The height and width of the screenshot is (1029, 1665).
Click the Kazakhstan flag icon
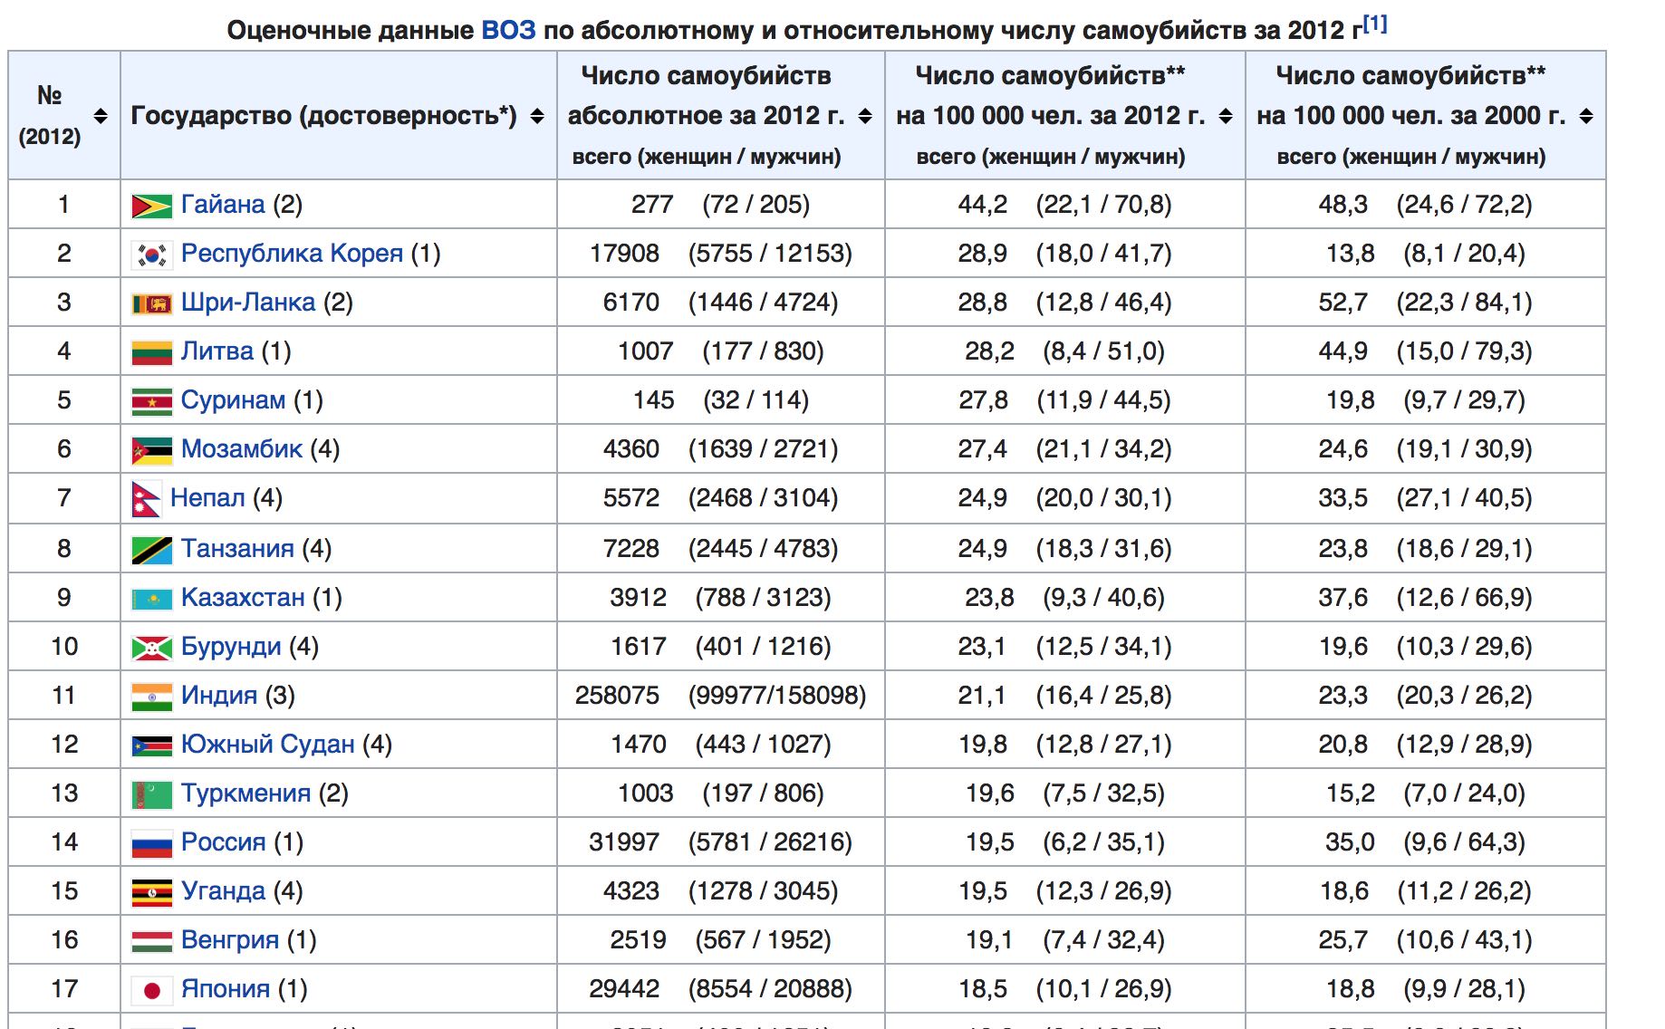coord(151,599)
